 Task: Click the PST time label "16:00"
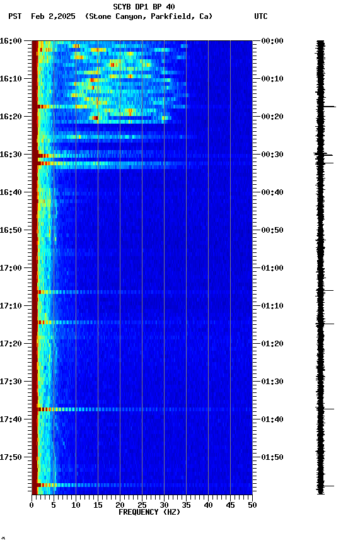[x=11, y=41]
